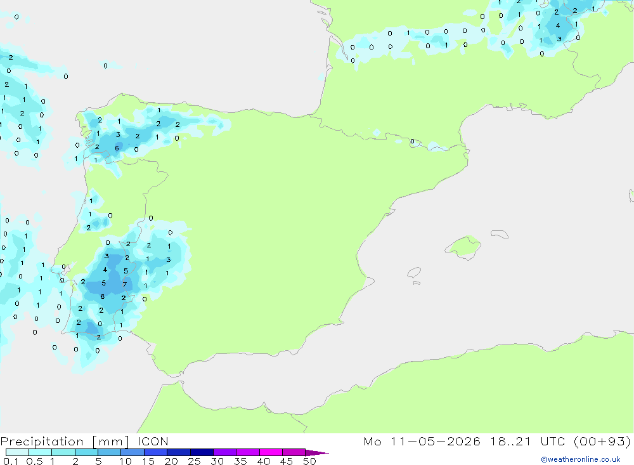Click the '(00+93)' forecast offset text
The height and width of the screenshot is (465, 634).
[602, 442]
